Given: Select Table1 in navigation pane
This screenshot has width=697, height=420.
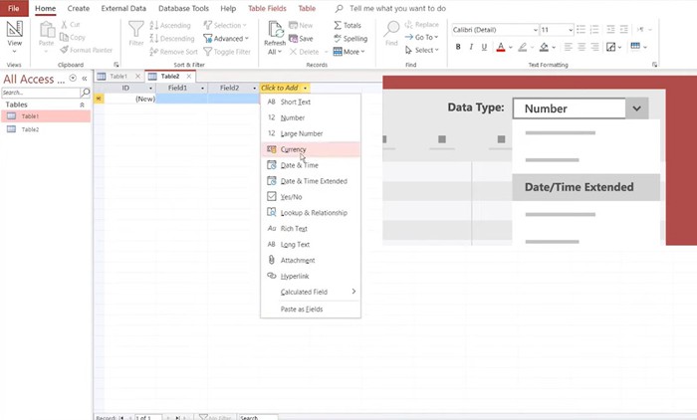Looking at the screenshot, I should pos(46,116).
